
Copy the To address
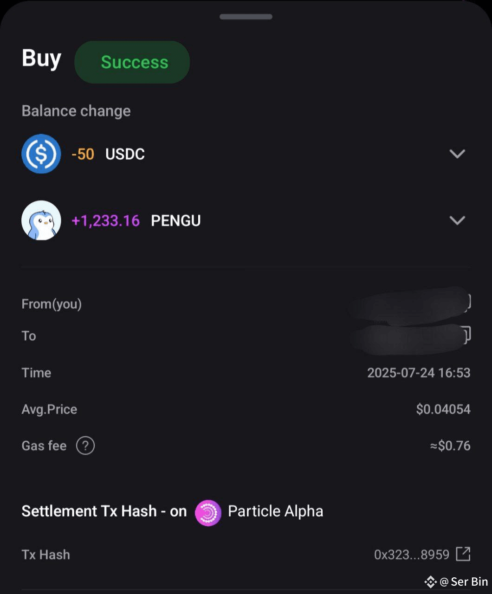click(x=466, y=334)
